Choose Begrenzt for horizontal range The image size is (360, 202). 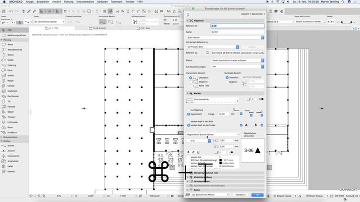click(191, 82)
